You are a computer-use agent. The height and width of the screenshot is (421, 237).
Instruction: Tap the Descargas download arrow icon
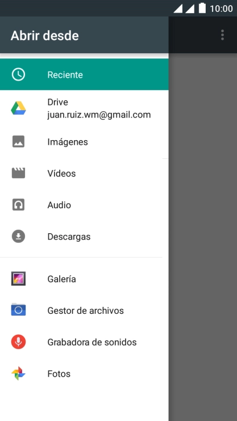(x=18, y=237)
